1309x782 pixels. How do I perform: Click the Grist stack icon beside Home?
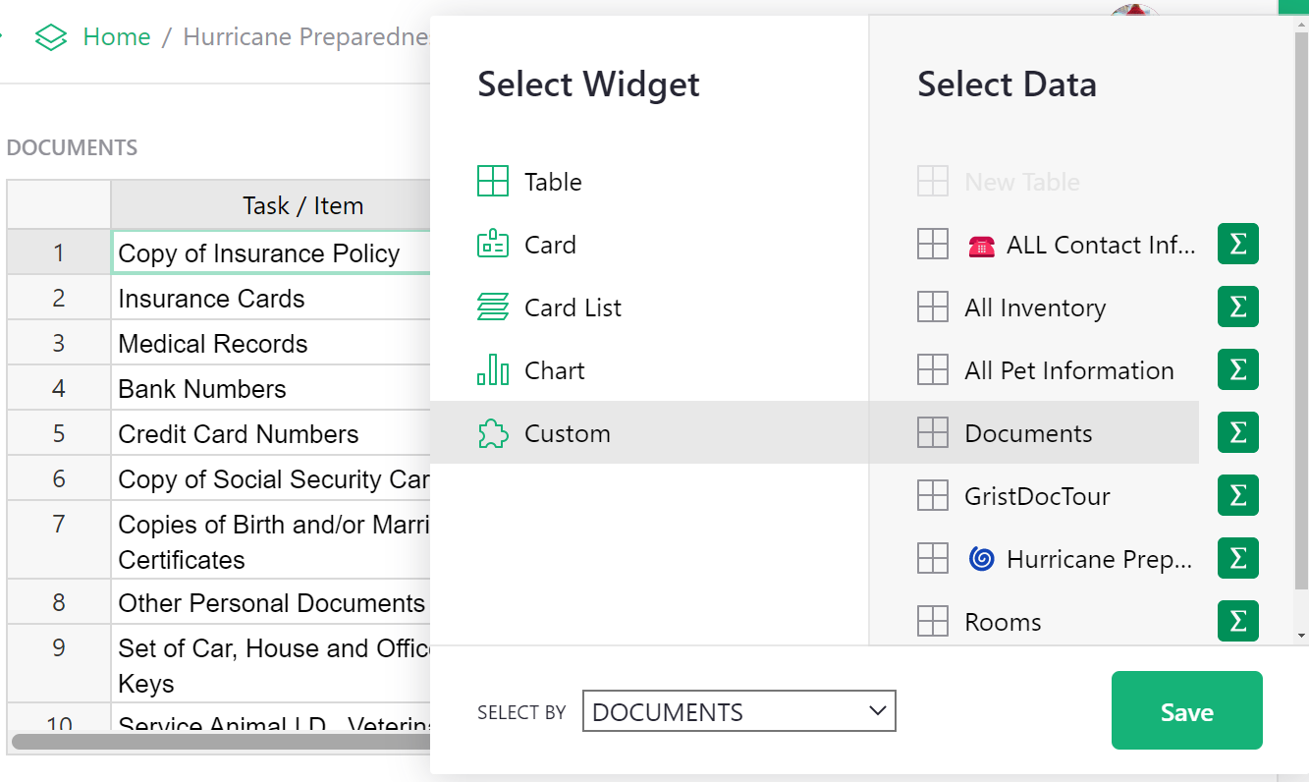50,35
